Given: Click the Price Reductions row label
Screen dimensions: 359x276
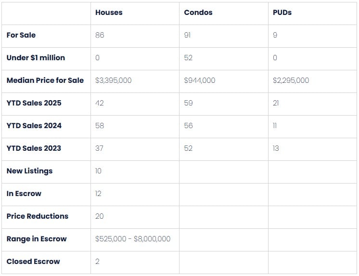Looking at the screenshot, I should coord(38,216).
